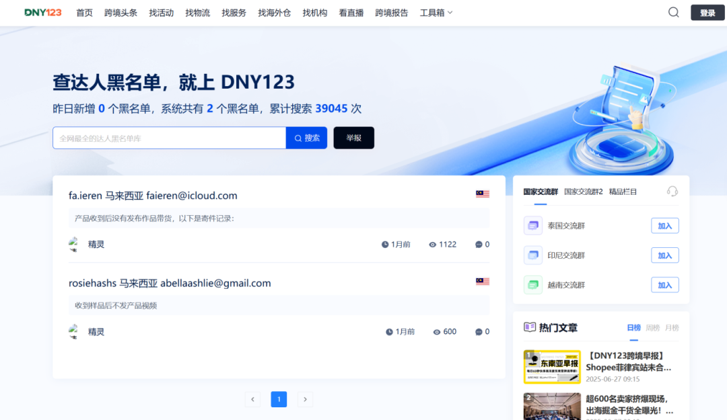Click the 登录 button
727x420 pixels.
(707, 13)
